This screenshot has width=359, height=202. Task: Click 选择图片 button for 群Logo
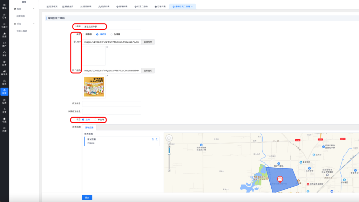coord(148,42)
